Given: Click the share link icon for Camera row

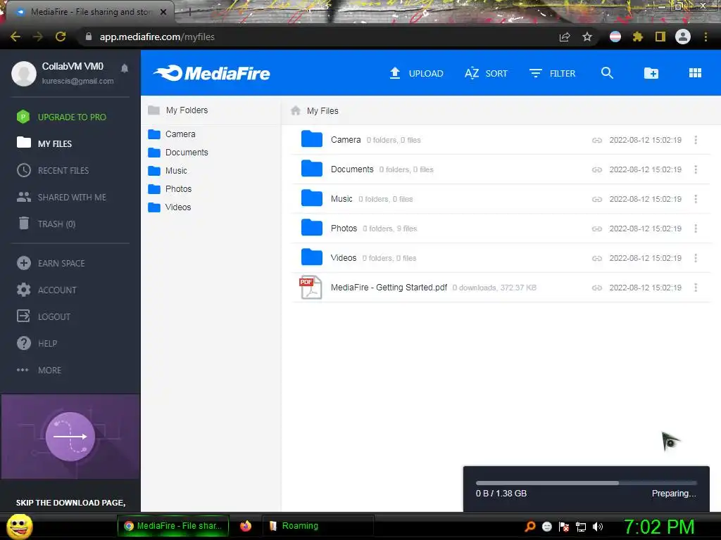Looking at the screenshot, I should [x=597, y=140].
